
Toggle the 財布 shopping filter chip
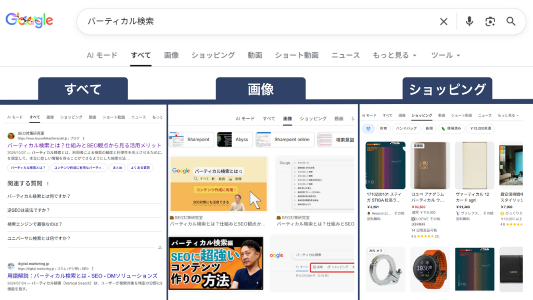[384, 129]
